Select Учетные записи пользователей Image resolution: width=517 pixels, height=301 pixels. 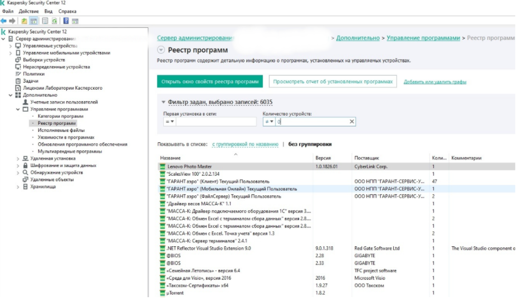coord(64,102)
